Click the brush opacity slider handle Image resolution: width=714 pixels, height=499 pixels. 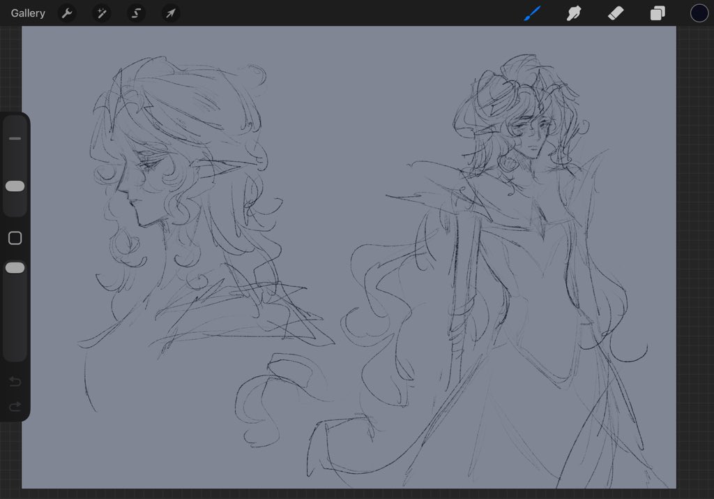(15, 267)
